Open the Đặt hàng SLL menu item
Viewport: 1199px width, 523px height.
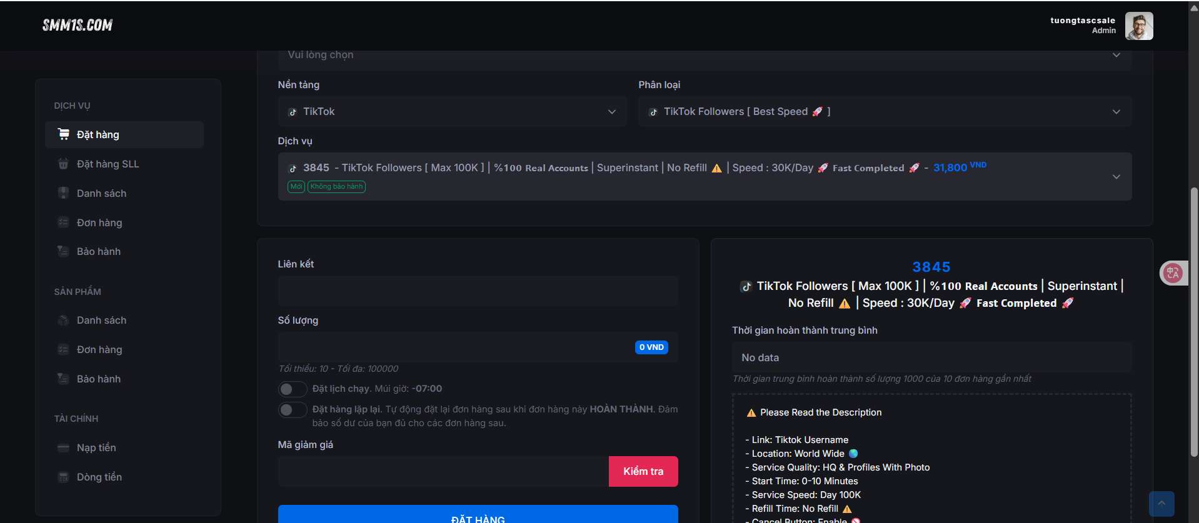[124, 164]
